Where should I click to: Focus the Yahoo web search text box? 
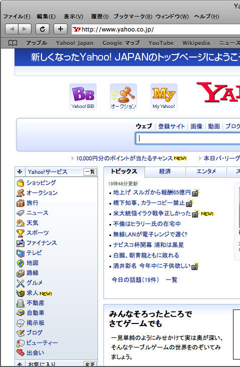(187, 138)
